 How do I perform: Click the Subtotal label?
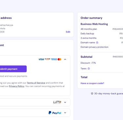86,57
